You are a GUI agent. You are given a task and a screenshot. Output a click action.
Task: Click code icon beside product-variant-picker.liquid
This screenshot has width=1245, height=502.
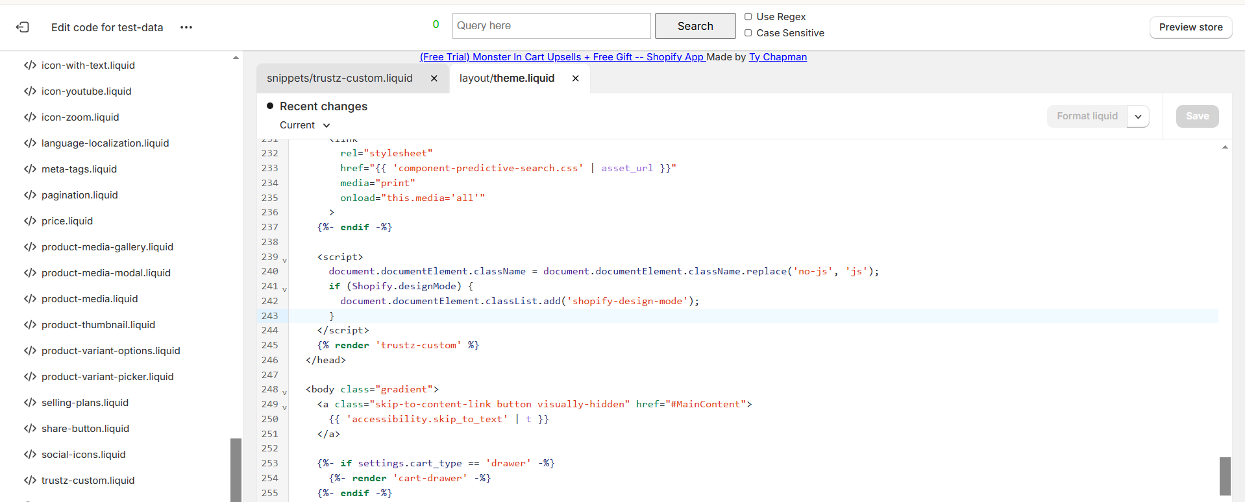click(30, 377)
